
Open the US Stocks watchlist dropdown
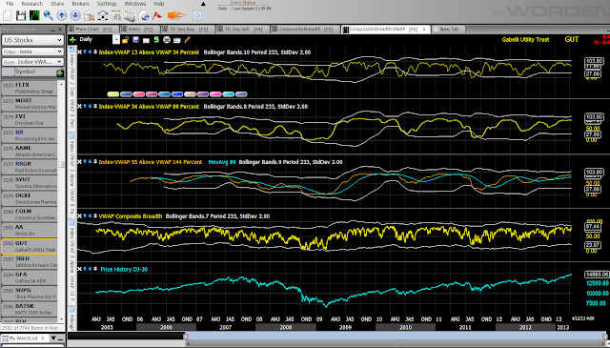coord(32,40)
